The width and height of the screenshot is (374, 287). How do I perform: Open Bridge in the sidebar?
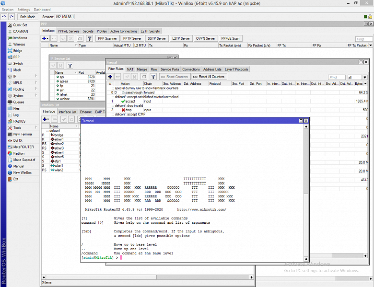click(x=17, y=50)
